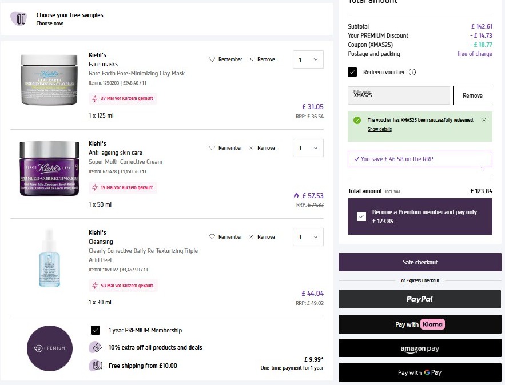Click the Super Multi-Corrective Cream product image
This screenshot has height=385, width=505.
[49, 169]
